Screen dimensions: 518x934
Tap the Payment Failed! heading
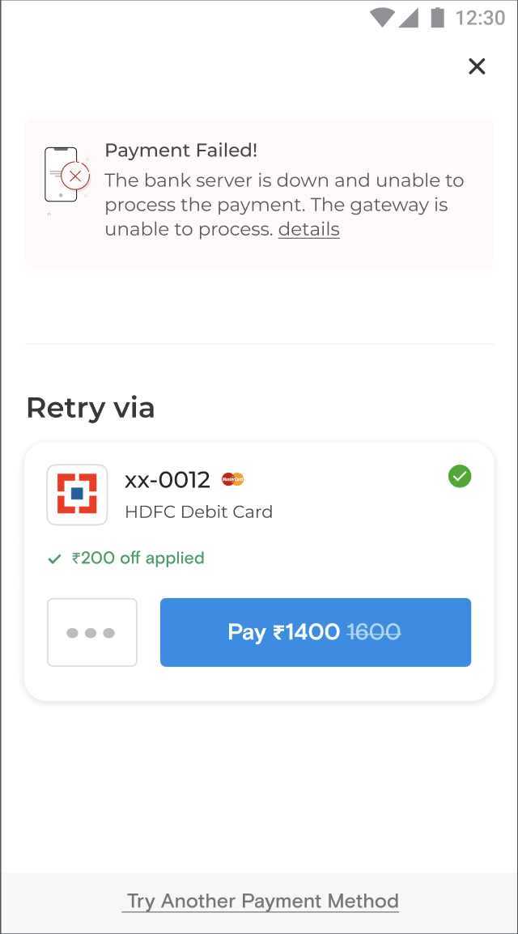pos(181,150)
